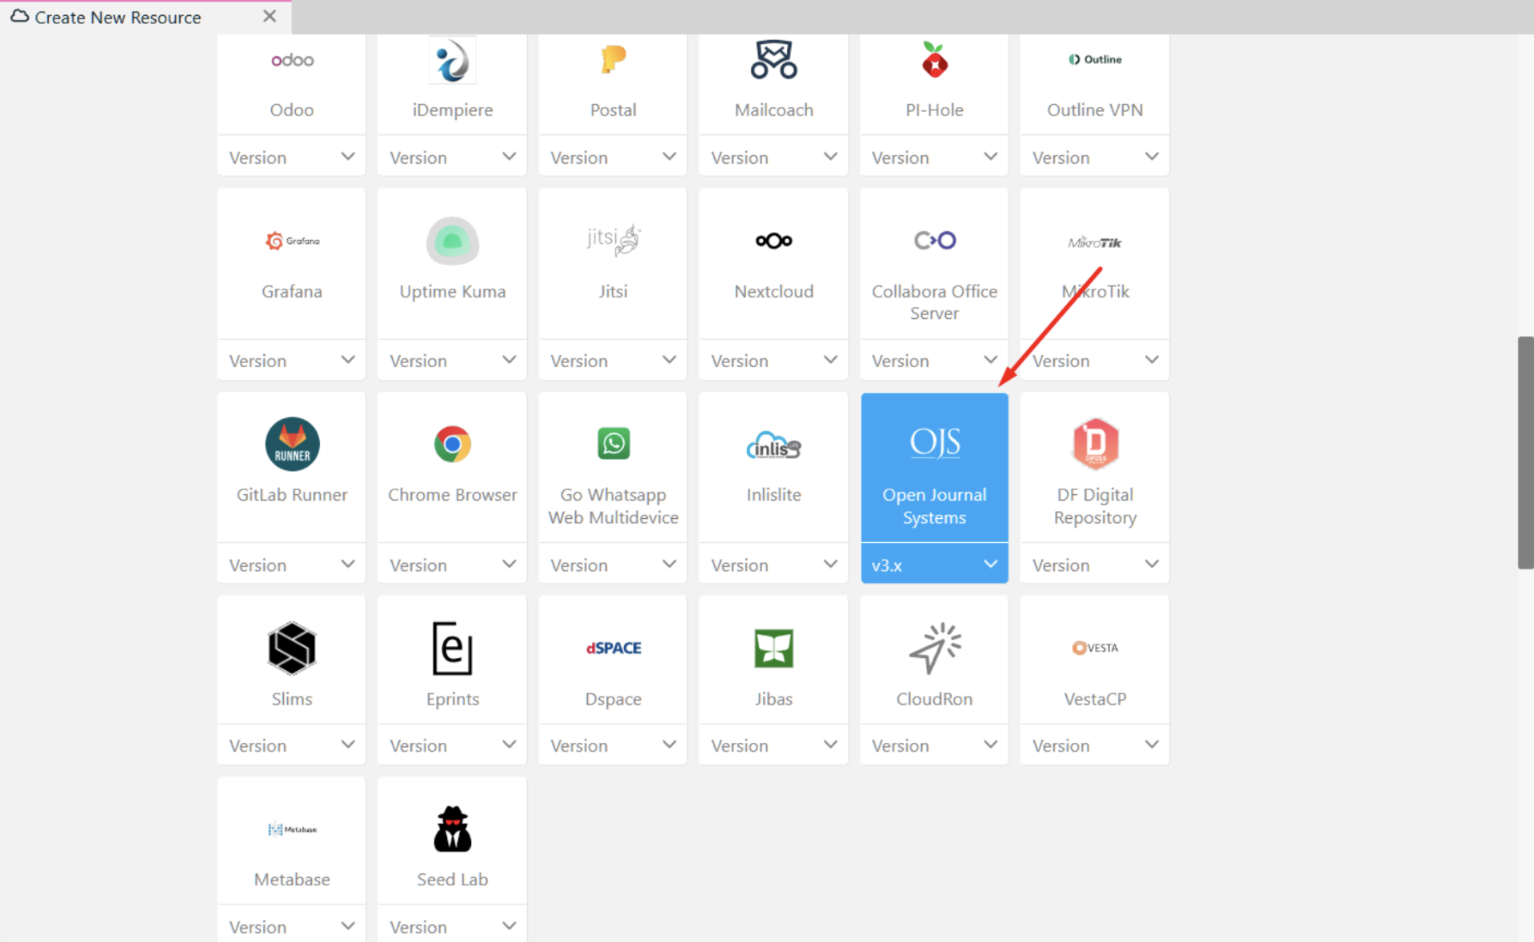Choose the Chrome Browser icon

pyautogui.click(x=453, y=444)
